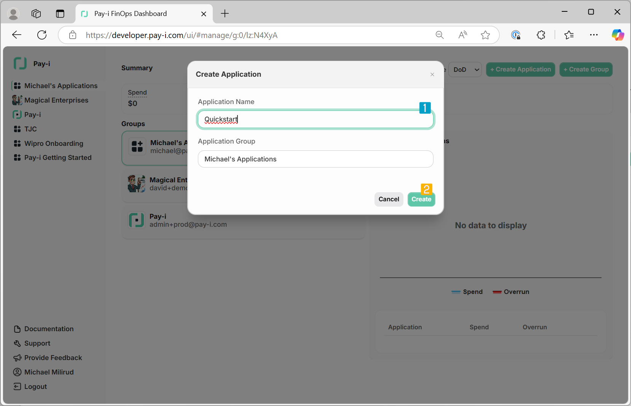
Task: Click the $0 spend value
Action: [132, 103]
